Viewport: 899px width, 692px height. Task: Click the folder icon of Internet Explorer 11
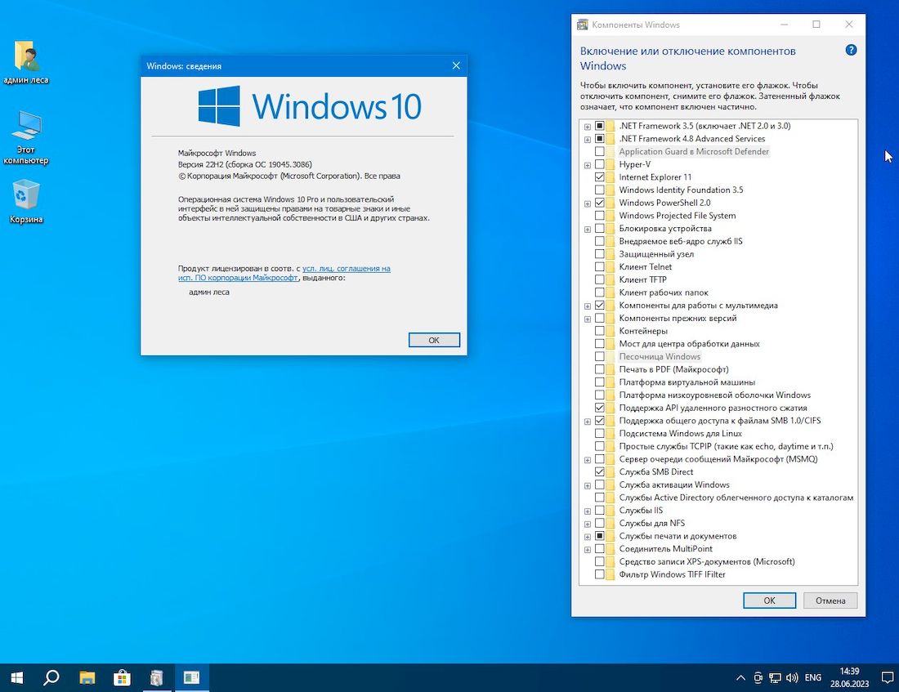point(611,177)
